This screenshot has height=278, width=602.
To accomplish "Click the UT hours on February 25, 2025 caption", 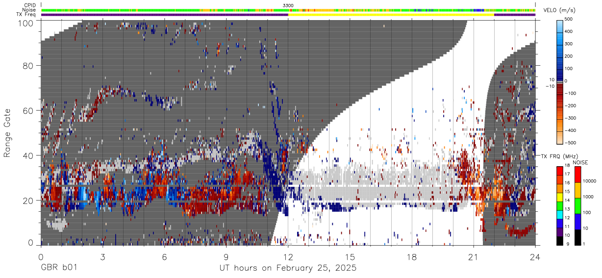I will point(288,269).
